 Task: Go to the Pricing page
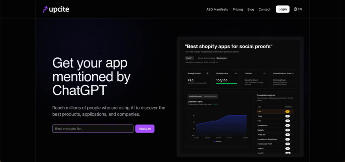[x=238, y=9]
